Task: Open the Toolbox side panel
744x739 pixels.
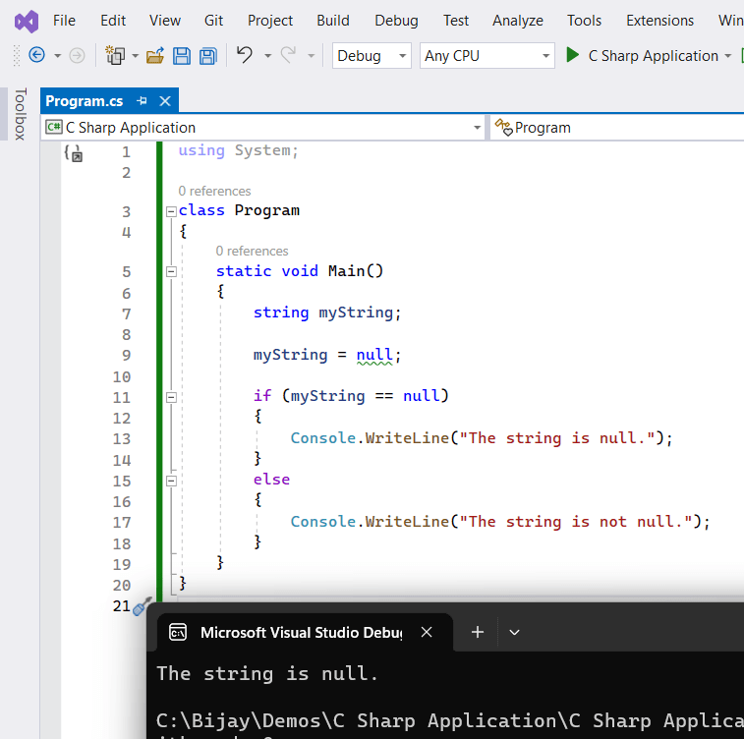Action: 19,114
